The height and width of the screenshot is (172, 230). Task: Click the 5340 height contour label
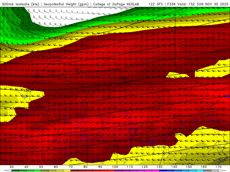coord(27,91)
